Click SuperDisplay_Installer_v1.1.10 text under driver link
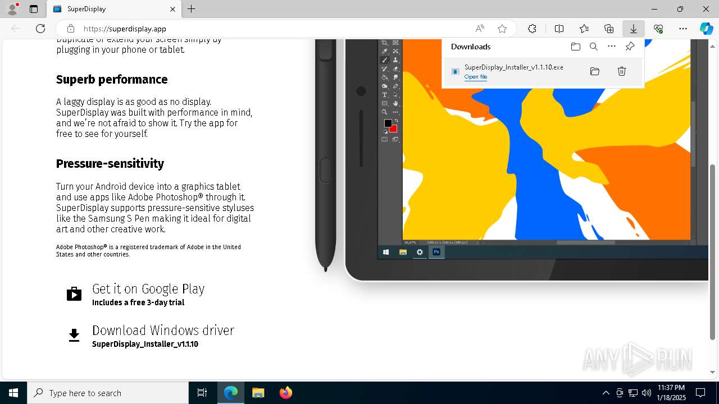719x404 pixels. 145,344
